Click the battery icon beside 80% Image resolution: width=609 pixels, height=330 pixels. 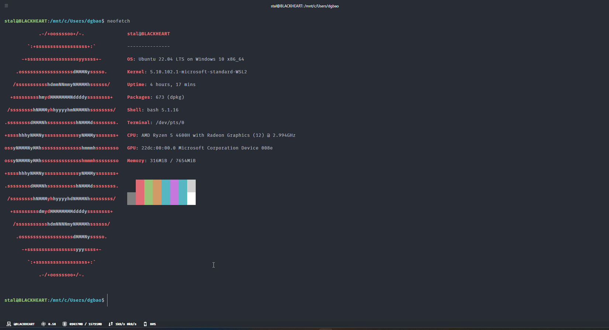145,324
